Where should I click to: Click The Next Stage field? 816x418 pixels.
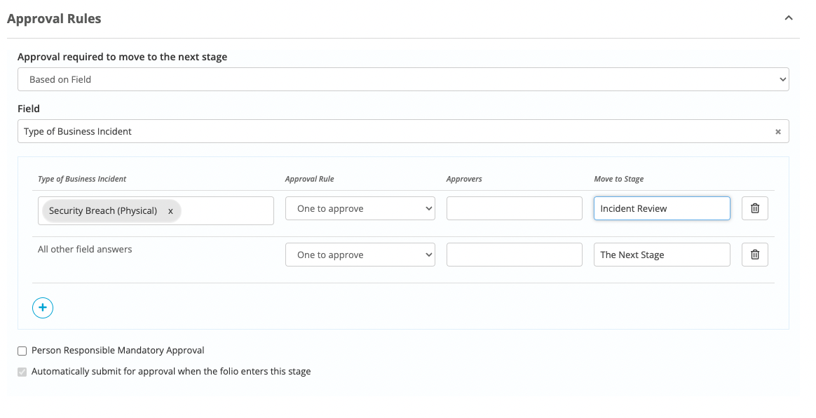(x=662, y=255)
